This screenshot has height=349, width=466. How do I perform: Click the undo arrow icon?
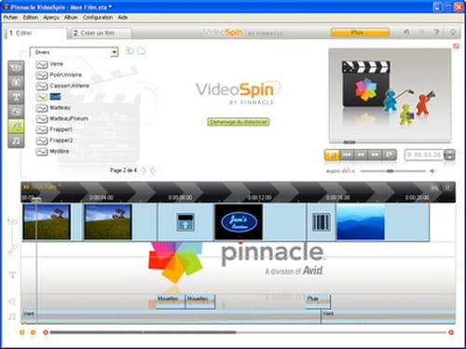click(x=406, y=33)
